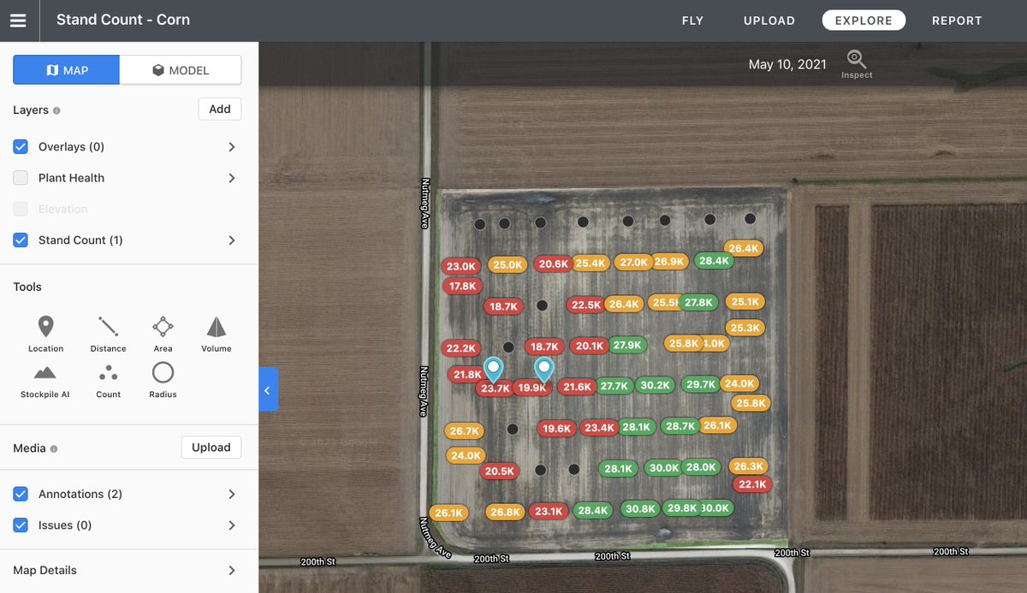
Task: Click the annotation pin above 19.9K
Action: pyautogui.click(x=544, y=370)
